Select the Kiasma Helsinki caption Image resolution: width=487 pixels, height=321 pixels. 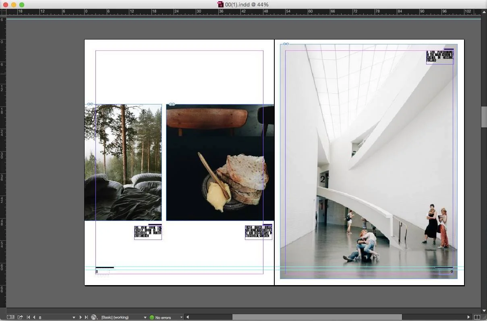click(x=440, y=56)
